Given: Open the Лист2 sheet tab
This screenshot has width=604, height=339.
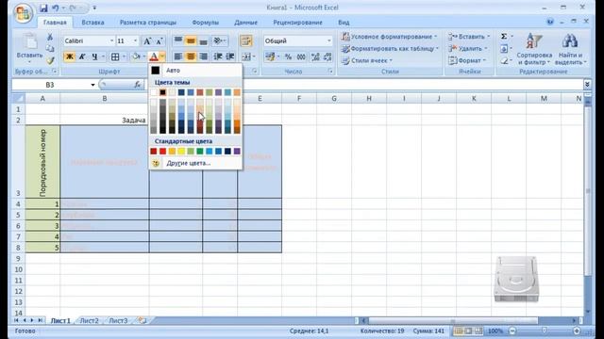Looking at the screenshot, I should tap(90, 320).
